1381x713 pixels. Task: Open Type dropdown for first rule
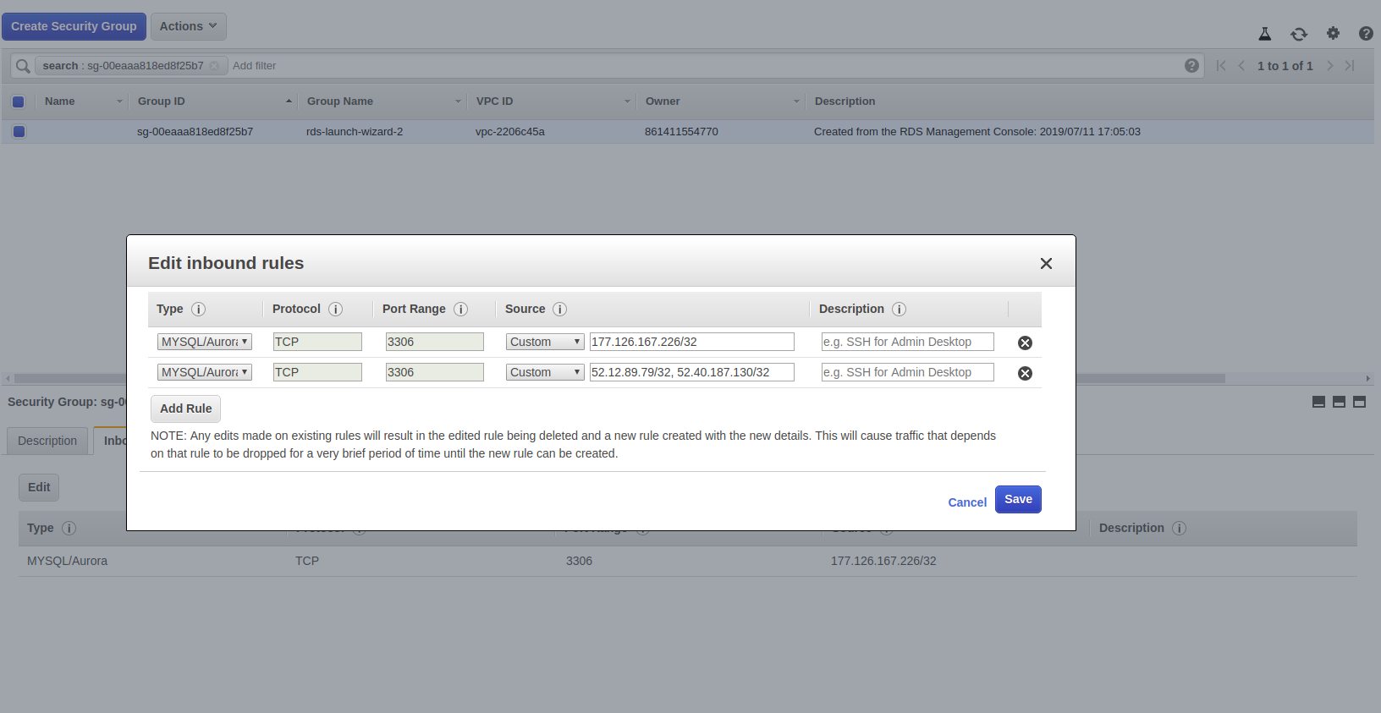coord(204,342)
